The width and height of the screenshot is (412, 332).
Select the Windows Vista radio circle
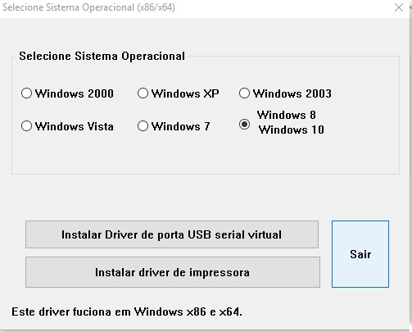26,126
